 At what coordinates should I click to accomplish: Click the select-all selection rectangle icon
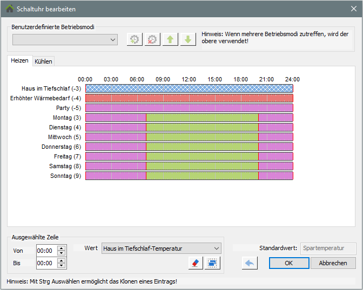click(x=213, y=263)
